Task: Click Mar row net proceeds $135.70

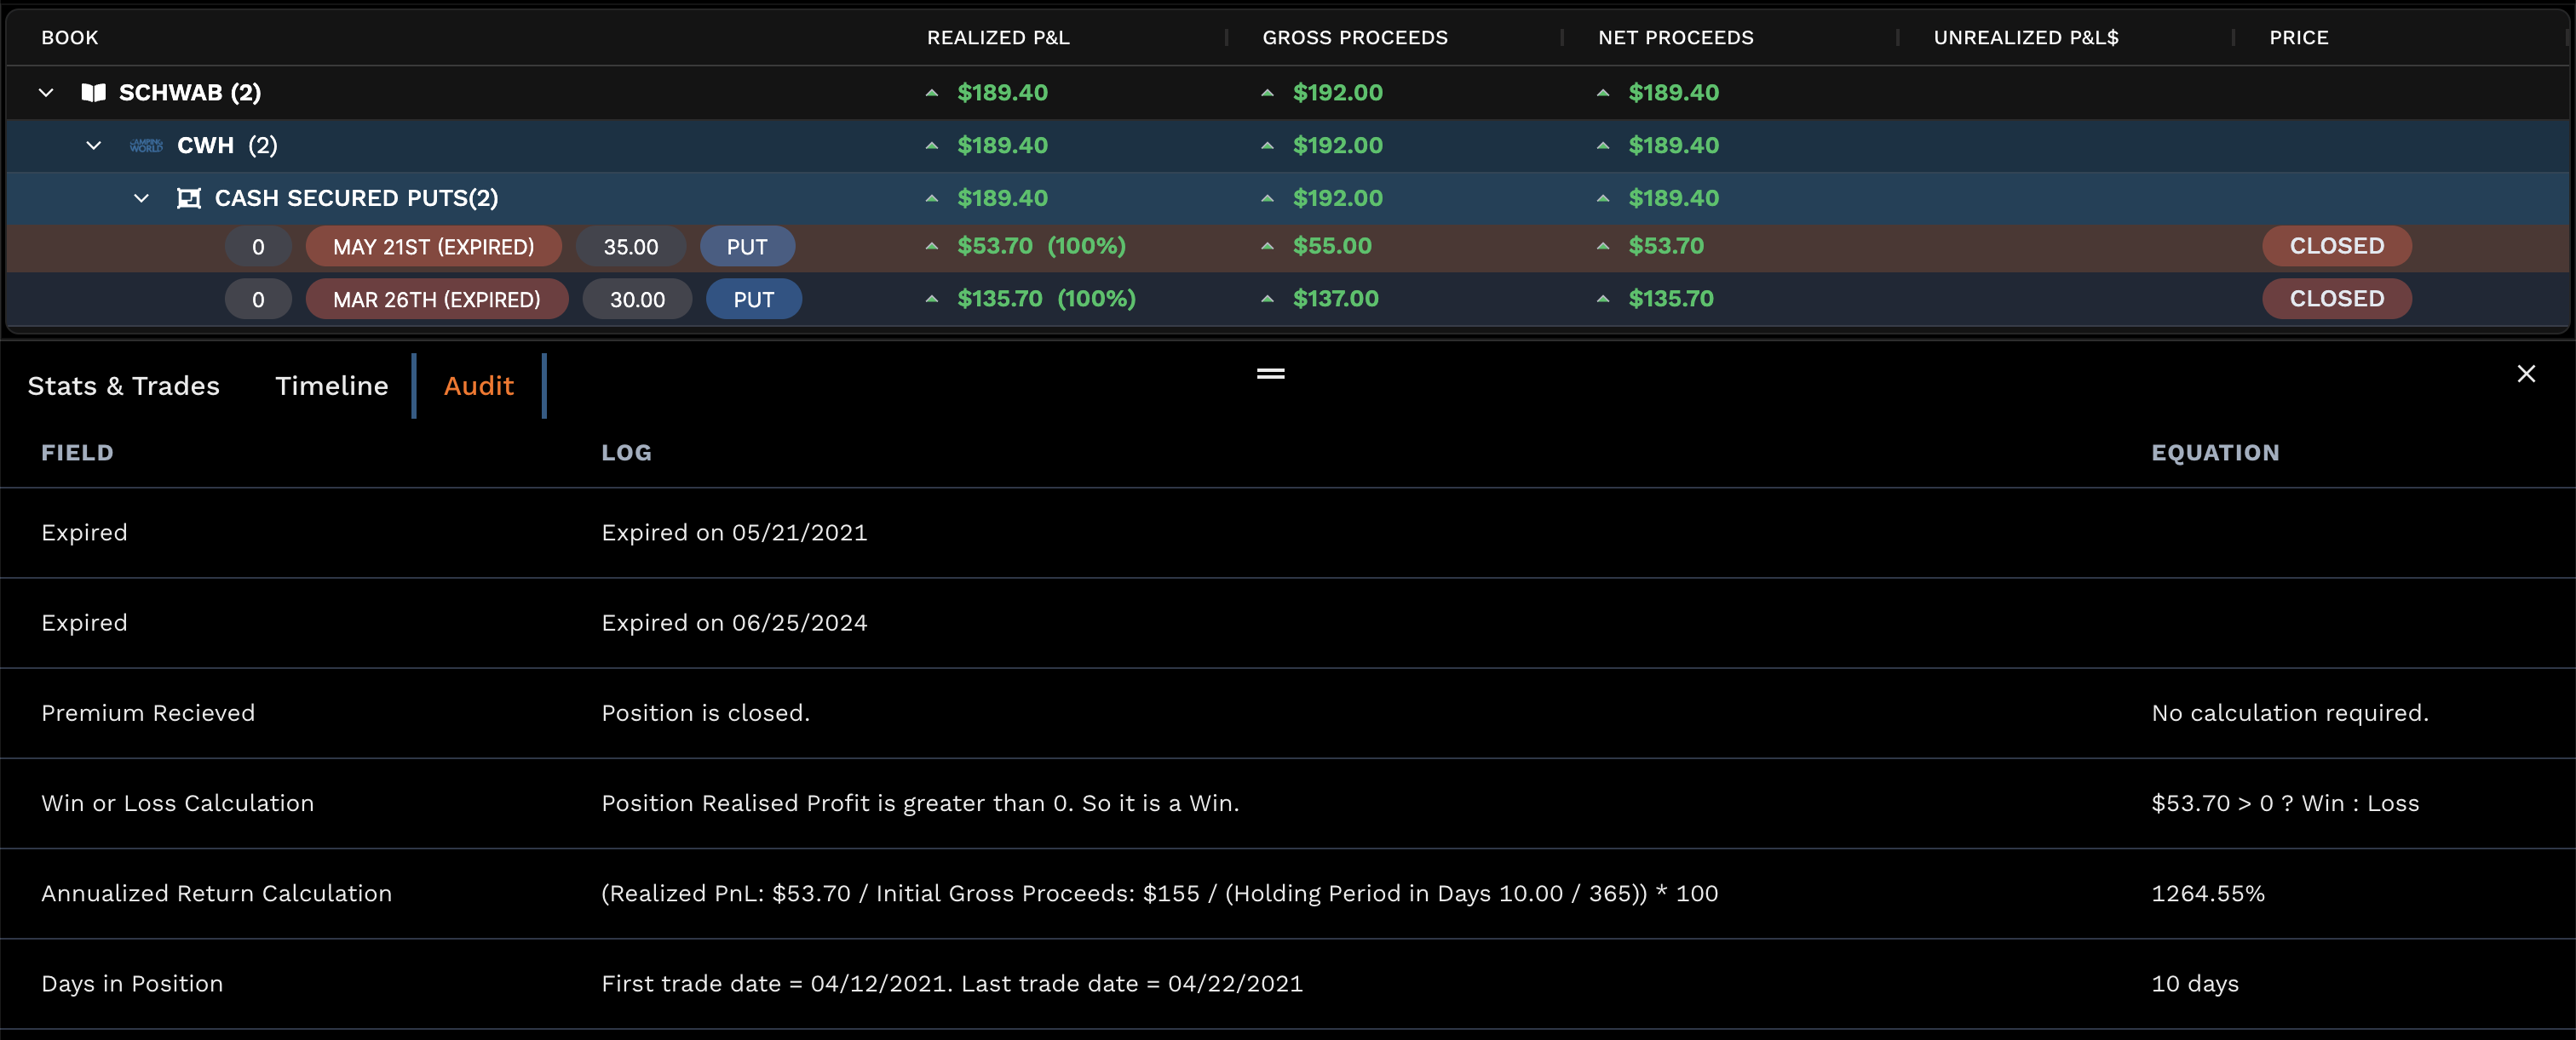Action: coord(1671,299)
